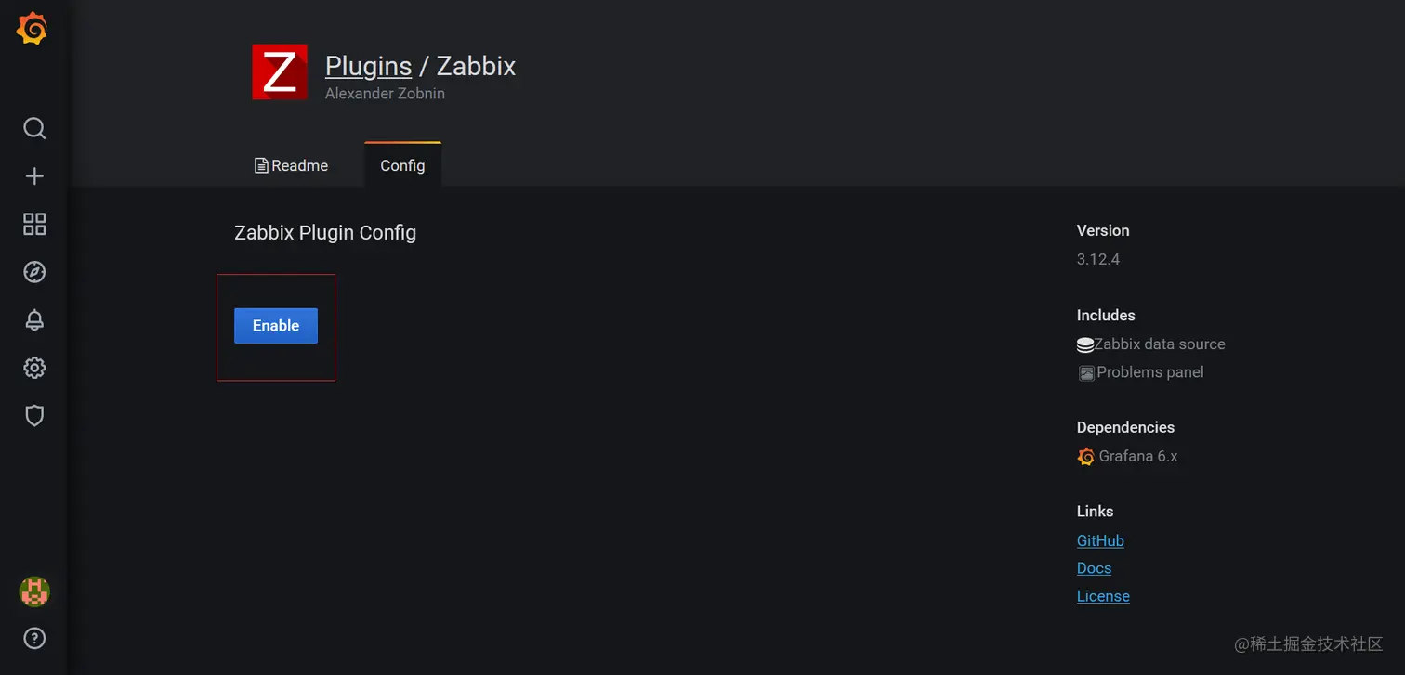Open the Search dashboards panel
The height and width of the screenshot is (675, 1405).
tap(33, 128)
